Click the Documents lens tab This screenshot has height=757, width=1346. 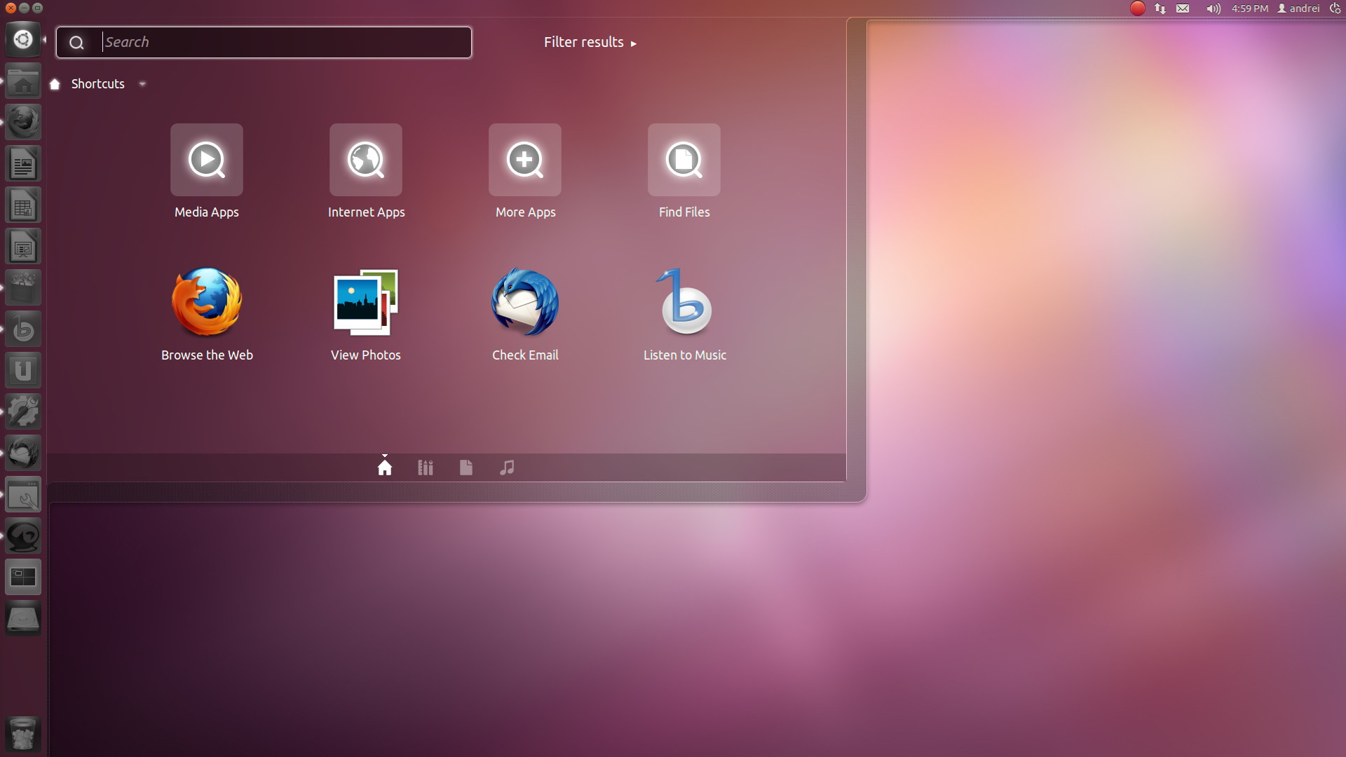pos(466,467)
